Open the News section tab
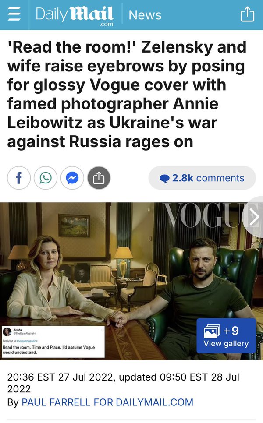This screenshot has height=423, width=263. pos(145,15)
